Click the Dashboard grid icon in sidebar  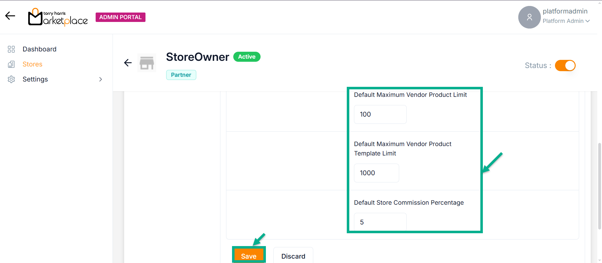[11, 49]
